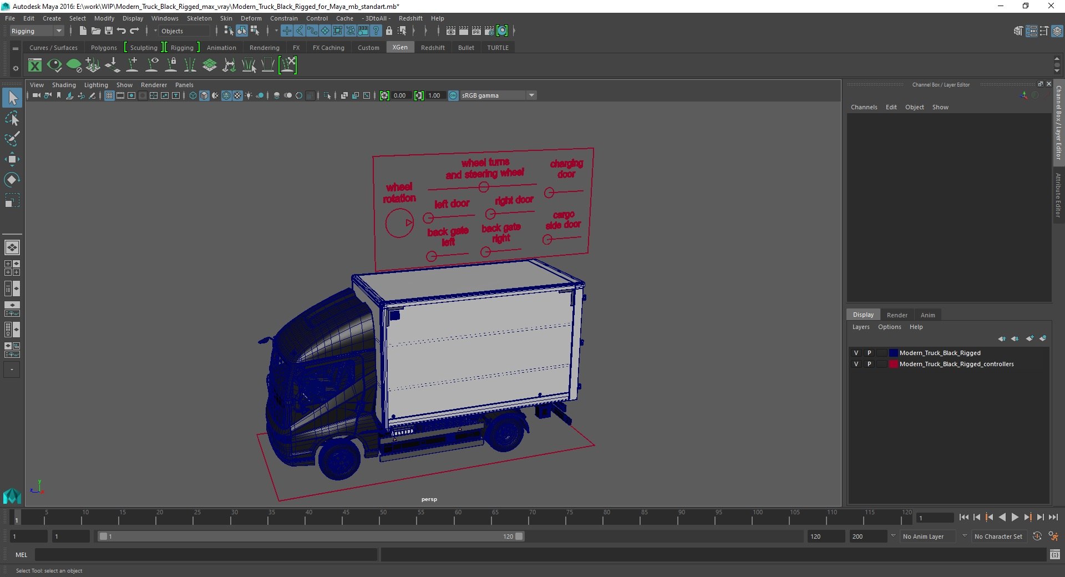
Task: Switch to the Polygons shelf tab
Action: click(104, 48)
